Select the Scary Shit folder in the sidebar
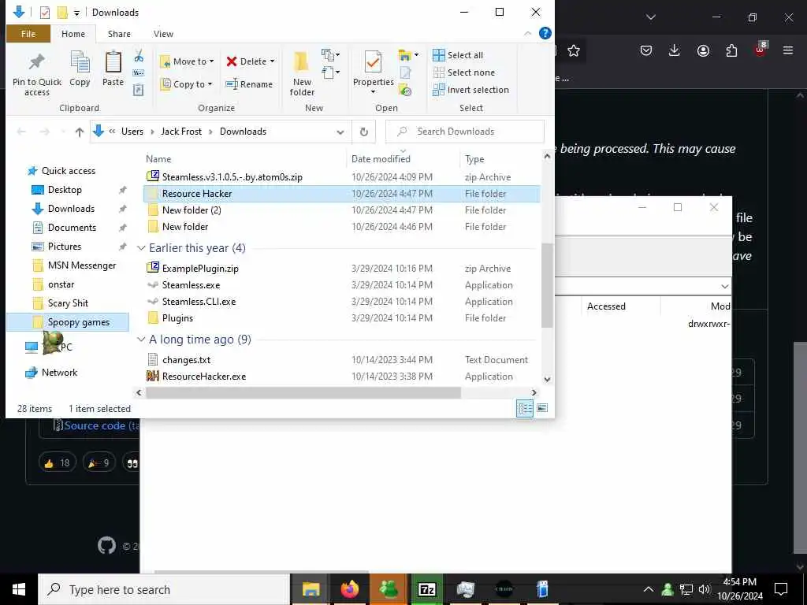Viewport: 807px width, 605px height. pyautogui.click(x=68, y=303)
